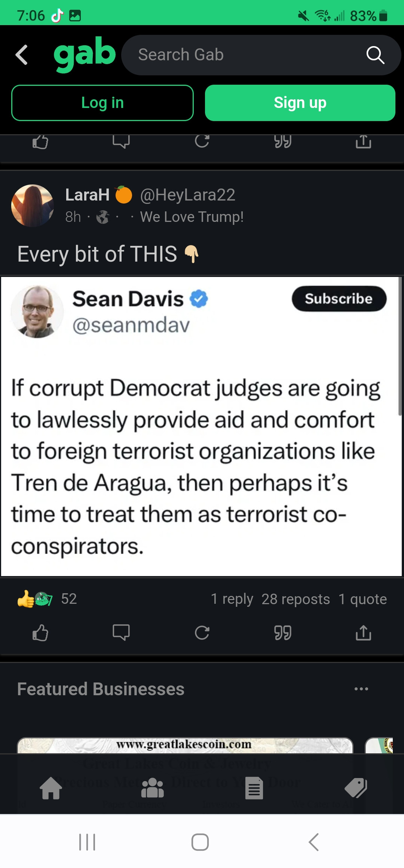
Task: Tap the Gab back arrow
Action: click(22, 55)
